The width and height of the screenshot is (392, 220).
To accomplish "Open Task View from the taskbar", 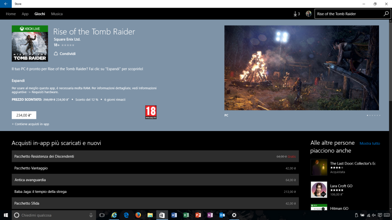I will coord(102,215).
